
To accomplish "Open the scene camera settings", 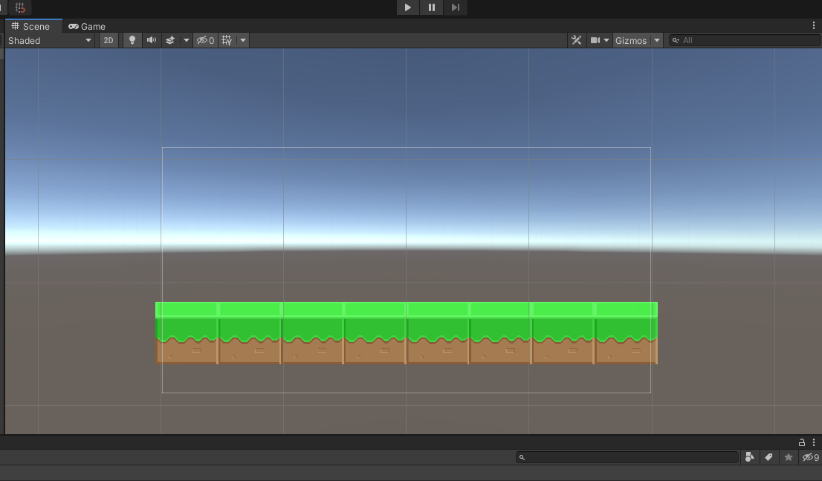I will (600, 40).
